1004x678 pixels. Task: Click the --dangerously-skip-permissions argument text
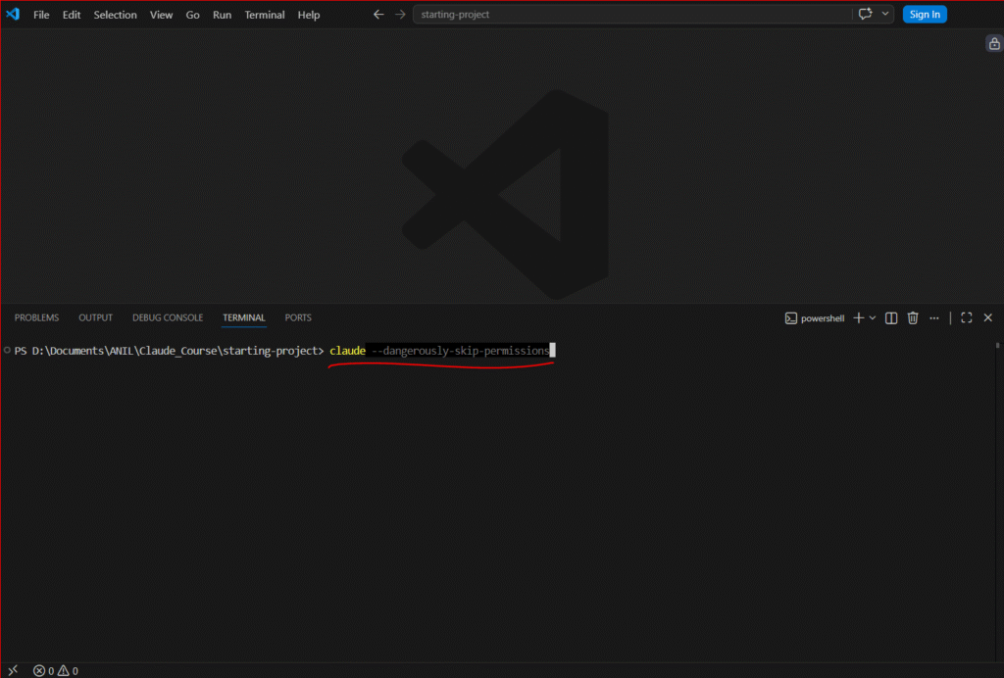pos(461,351)
